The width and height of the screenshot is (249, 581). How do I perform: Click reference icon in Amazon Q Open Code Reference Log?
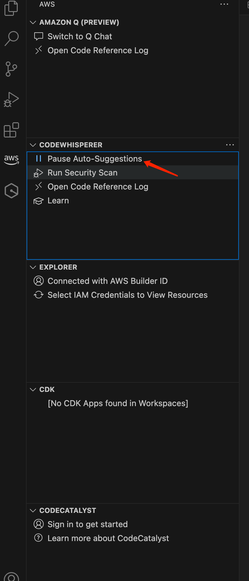click(x=39, y=50)
